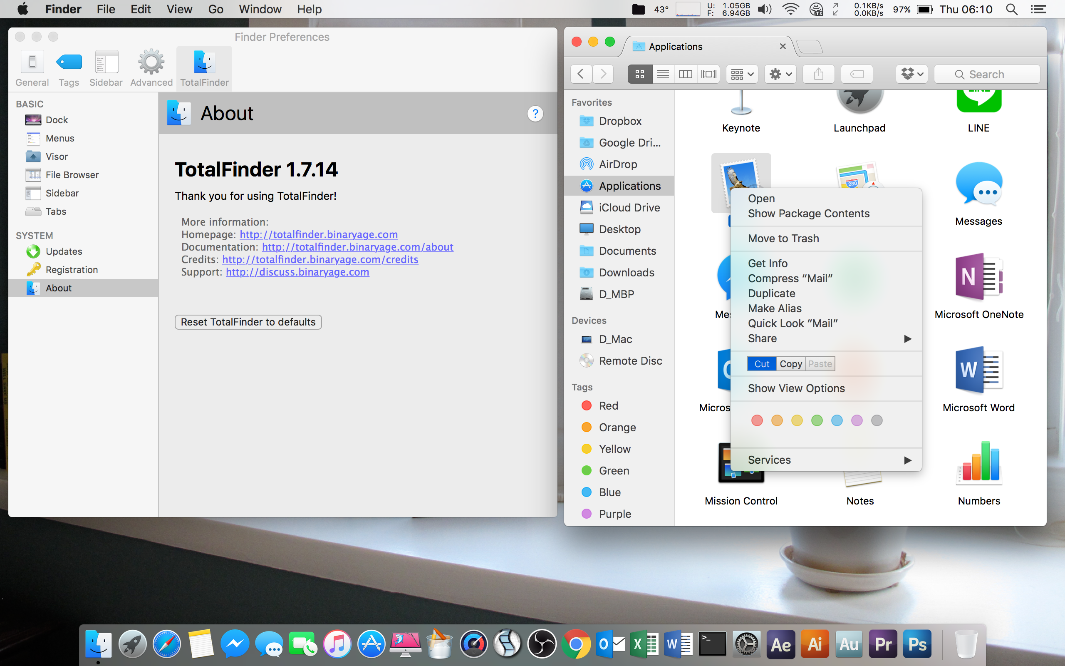
Task: Click the Cut button in context menu
Action: click(x=762, y=364)
